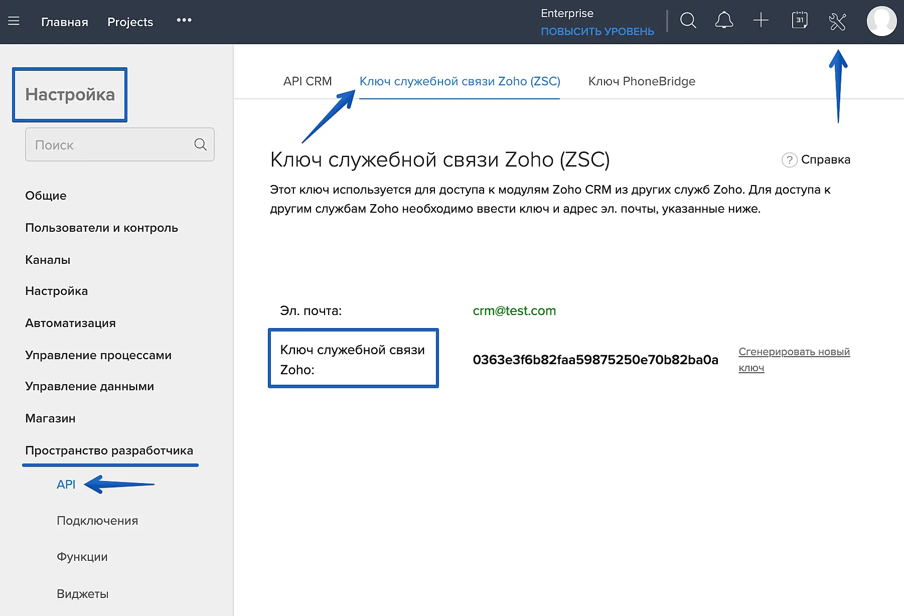Open the user profile avatar
This screenshot has height=616, width=904.
881,22
